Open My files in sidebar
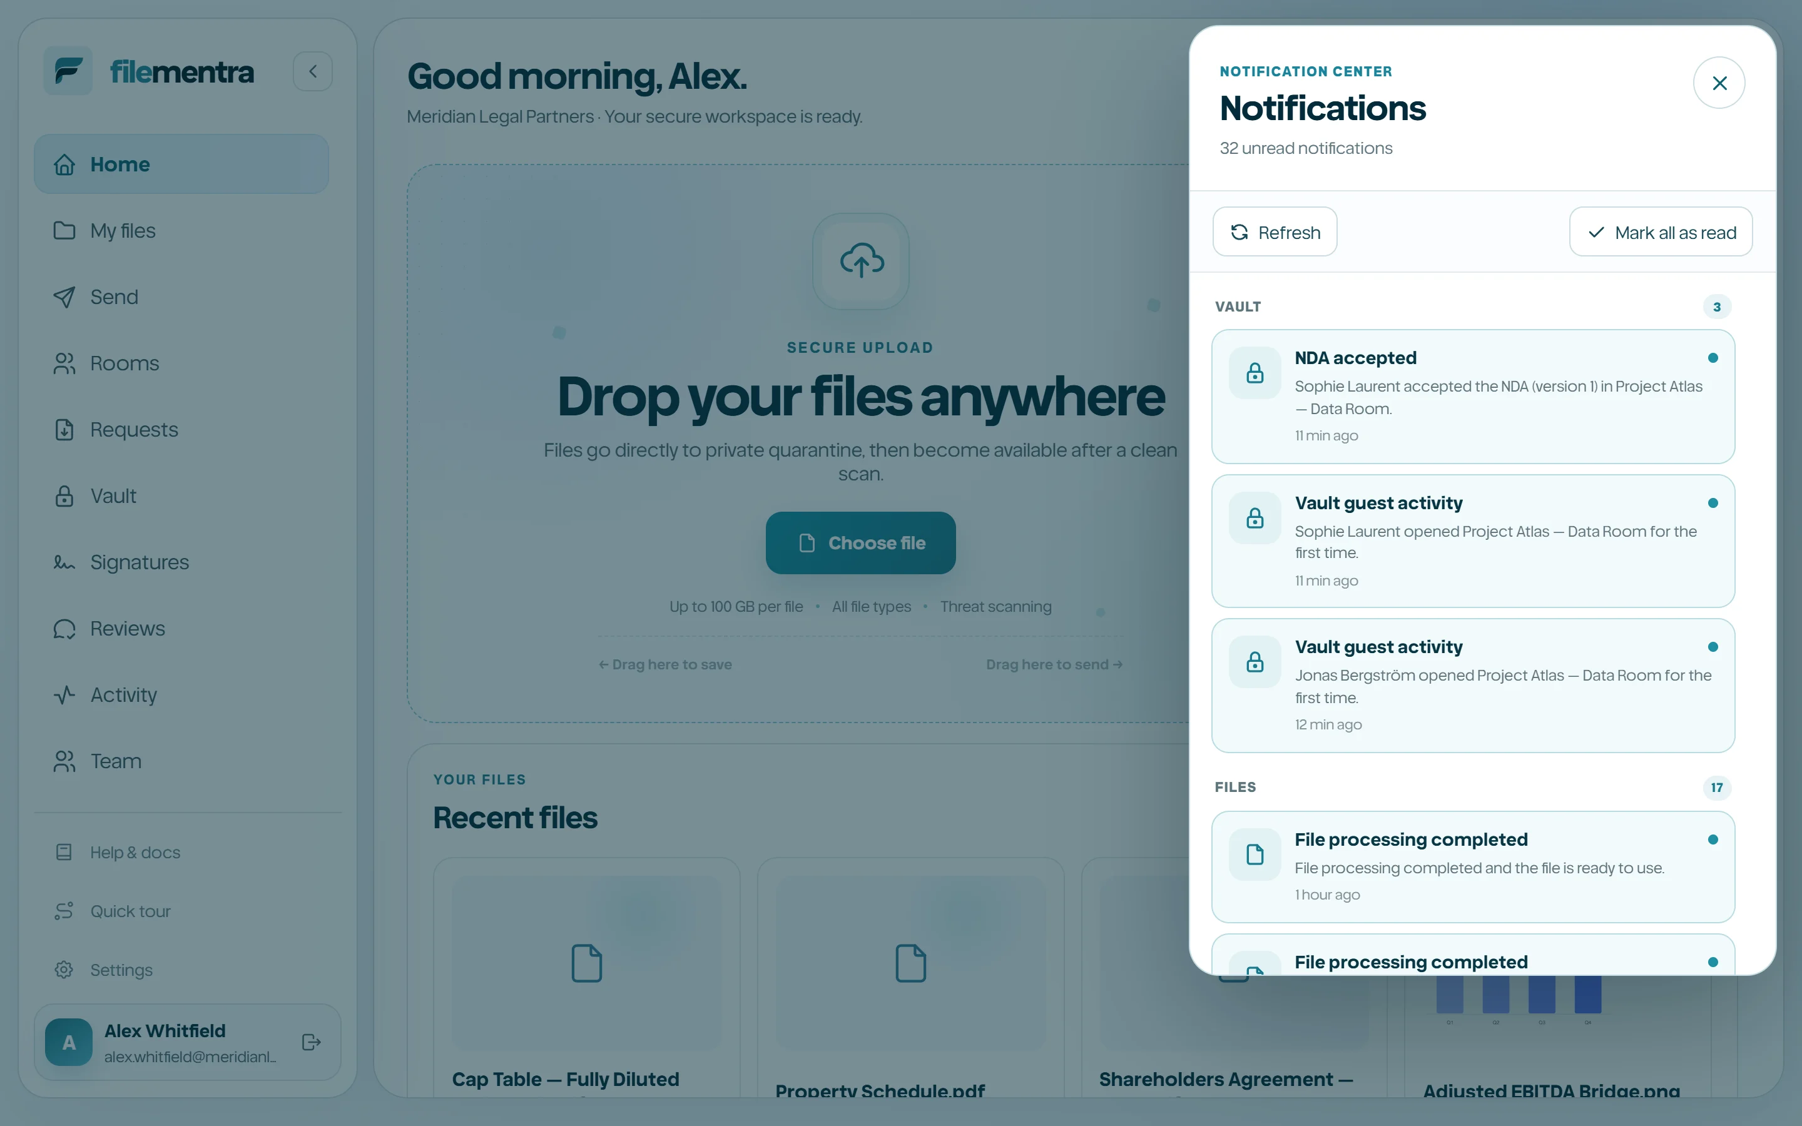The height and width of the screenshot is (1126, 1802). [x=181, y=231]
